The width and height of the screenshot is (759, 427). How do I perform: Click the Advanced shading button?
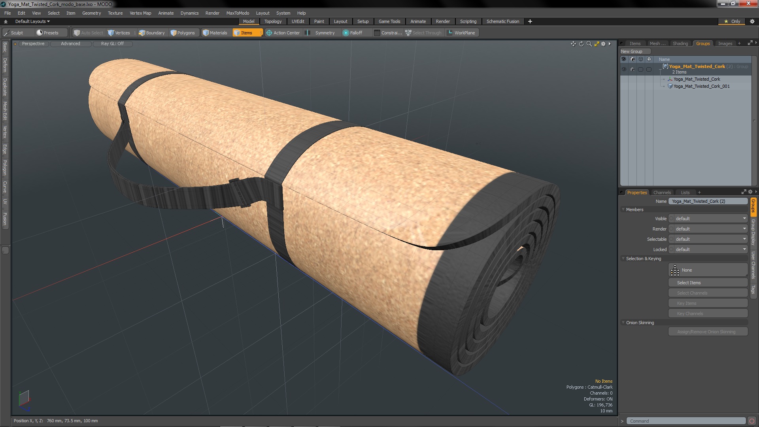[70, 43]
